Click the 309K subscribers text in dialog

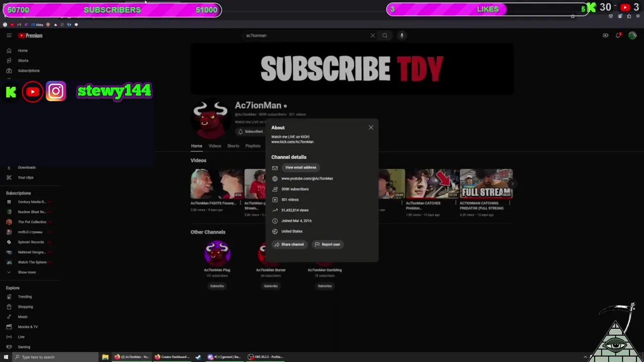coord(295,189)
